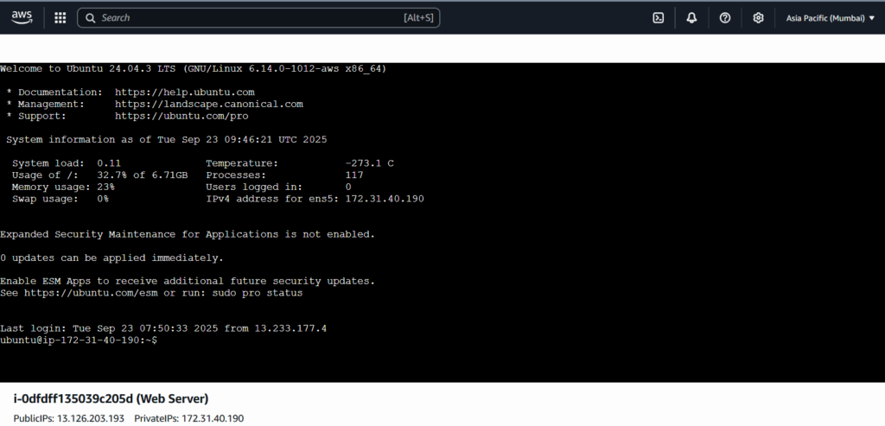Click the Last login line from 13.233.177.4
This screenshot has width=885, height=426.
(x=163, y=329)
